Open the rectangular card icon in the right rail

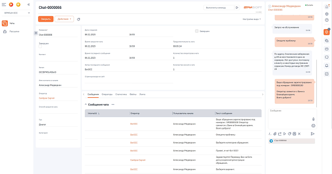coord(327,49)
